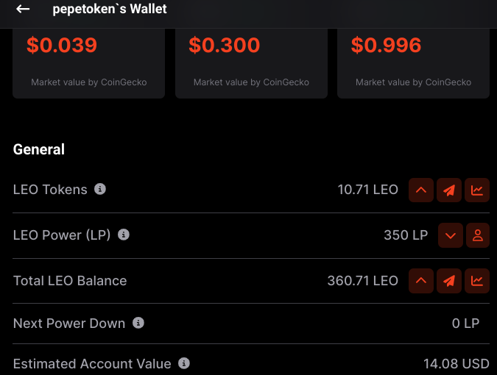Image resolution: width=497 pixels, height=375 pixels.
Task: Click the chevron-up on Total LEO Balance
Action: click(421, 281)
